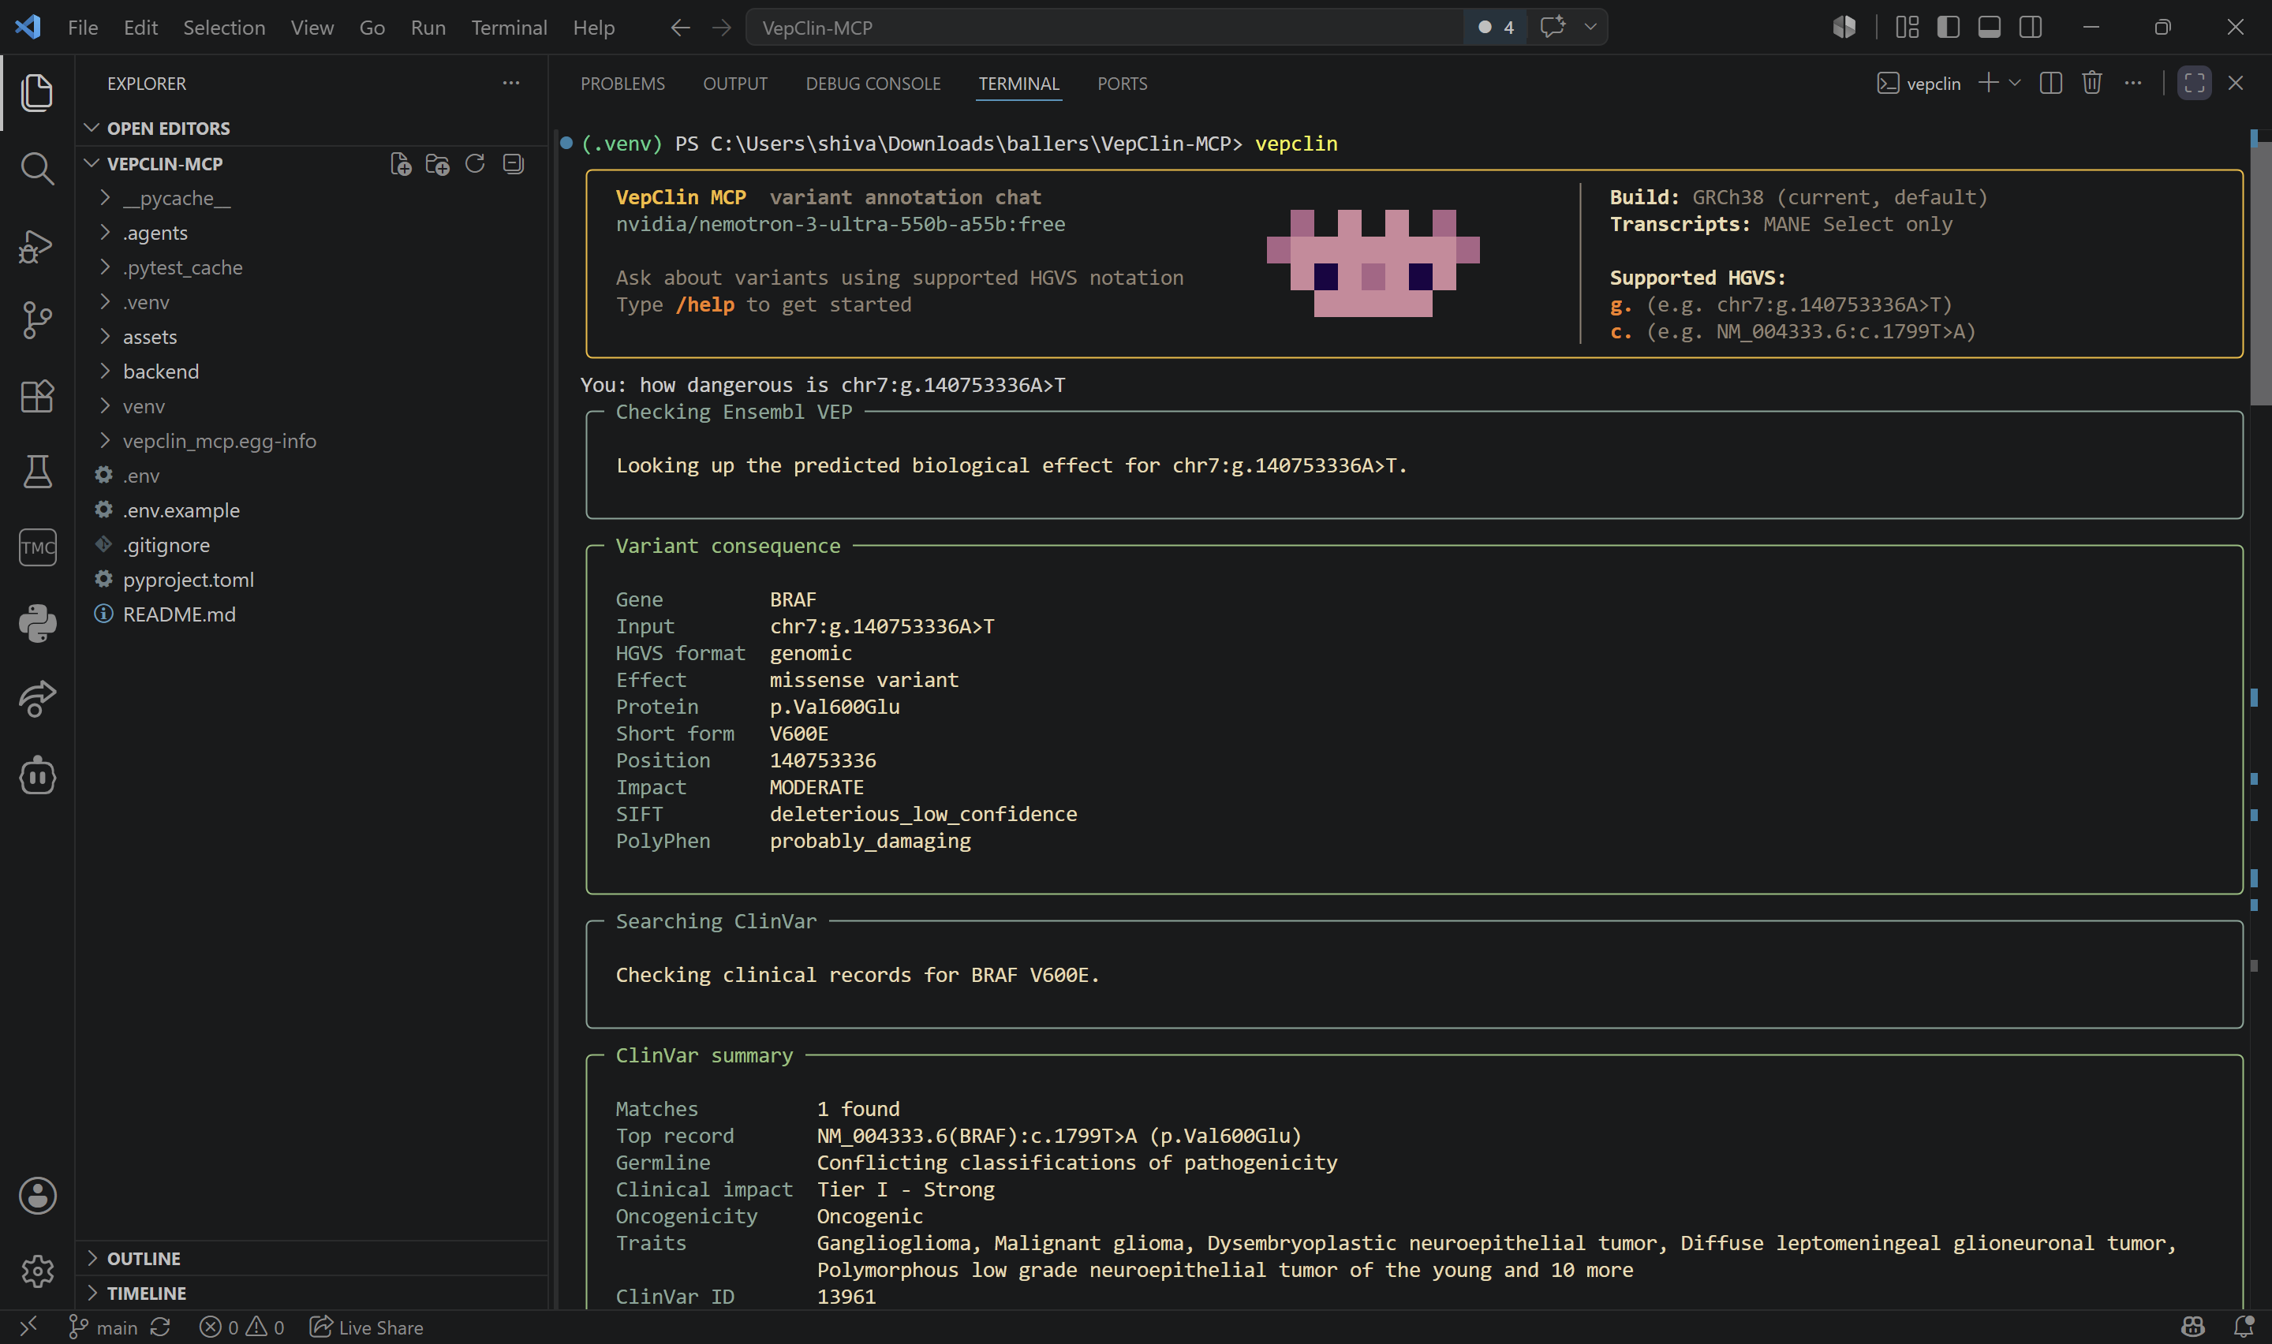The width and height of the screenshot is (2272, 1344).
Task: Toggle maximized terminal panel size
Action: 2194,84
